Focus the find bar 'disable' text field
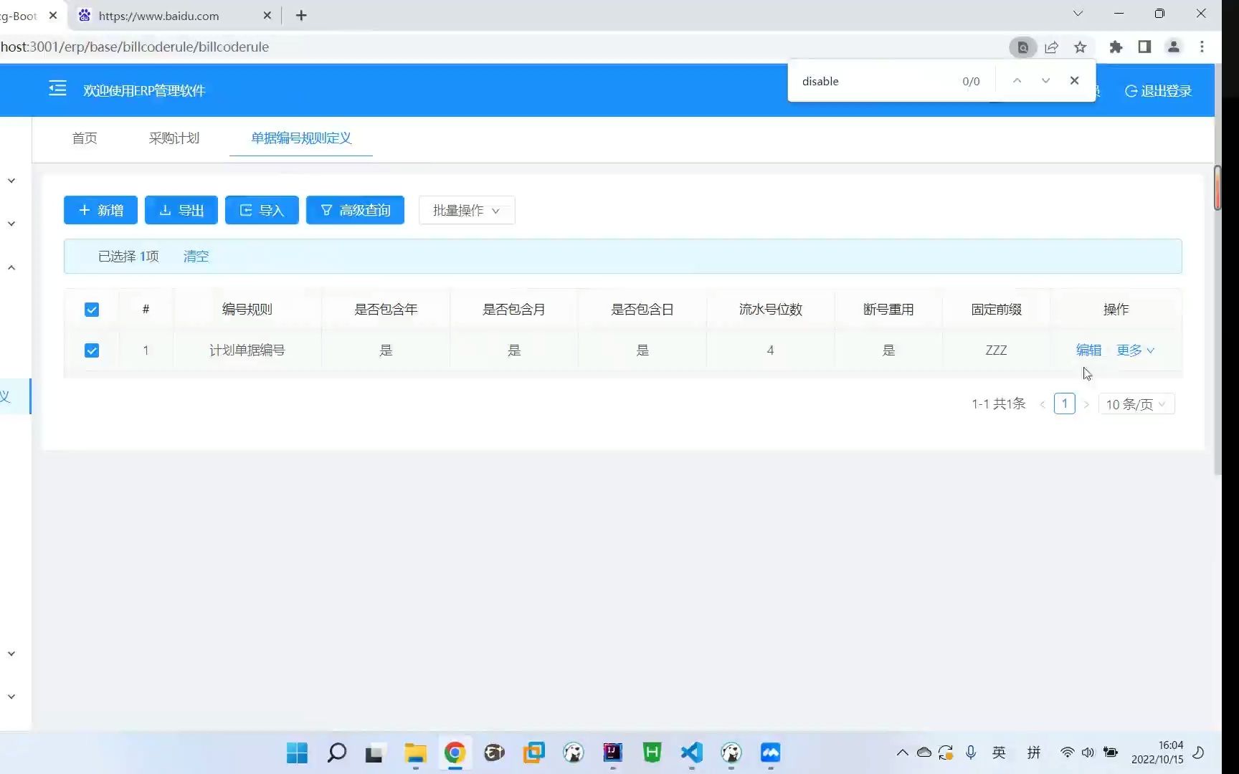Viewport: 1239px width, 774px height. [875, 81]
